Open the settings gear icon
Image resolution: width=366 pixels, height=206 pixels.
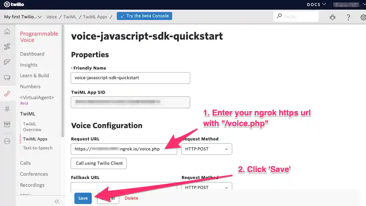tap(363, 17)
